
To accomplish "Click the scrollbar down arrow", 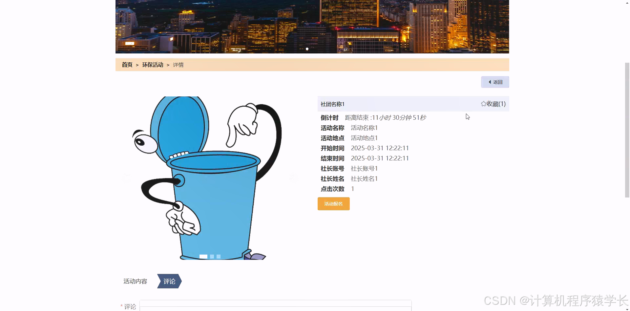I will 627,309.
